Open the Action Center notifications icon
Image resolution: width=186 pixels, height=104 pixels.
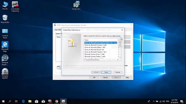[182, 101]
